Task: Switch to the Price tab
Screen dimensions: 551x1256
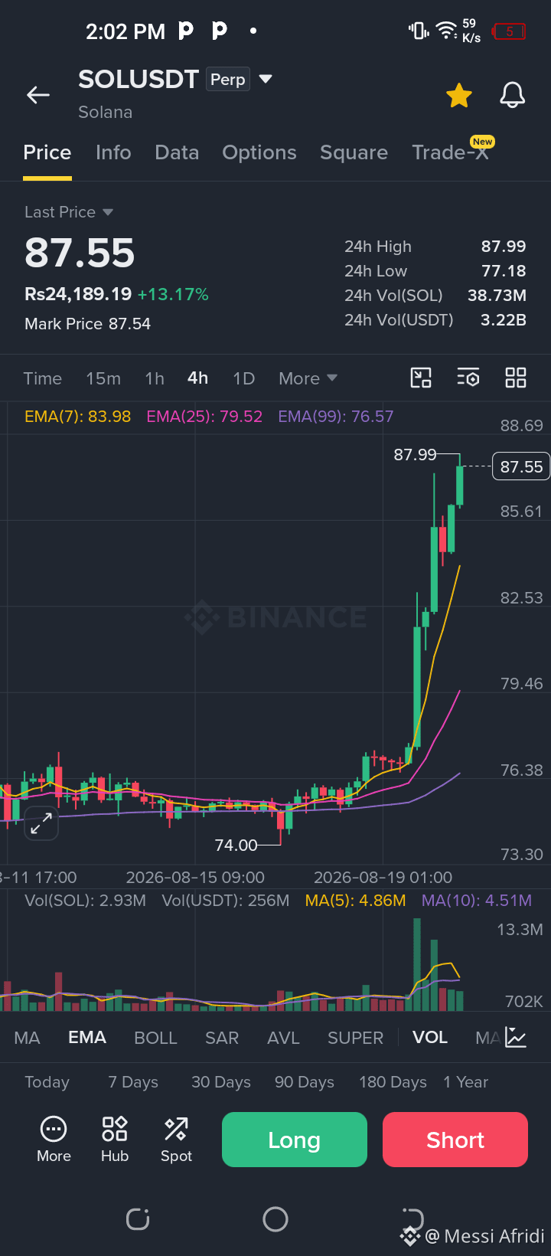Action: point(47,152)
